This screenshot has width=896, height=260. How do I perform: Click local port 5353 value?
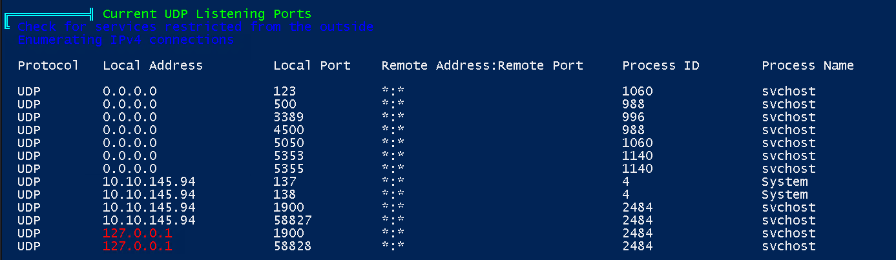(x=289, y=155)
